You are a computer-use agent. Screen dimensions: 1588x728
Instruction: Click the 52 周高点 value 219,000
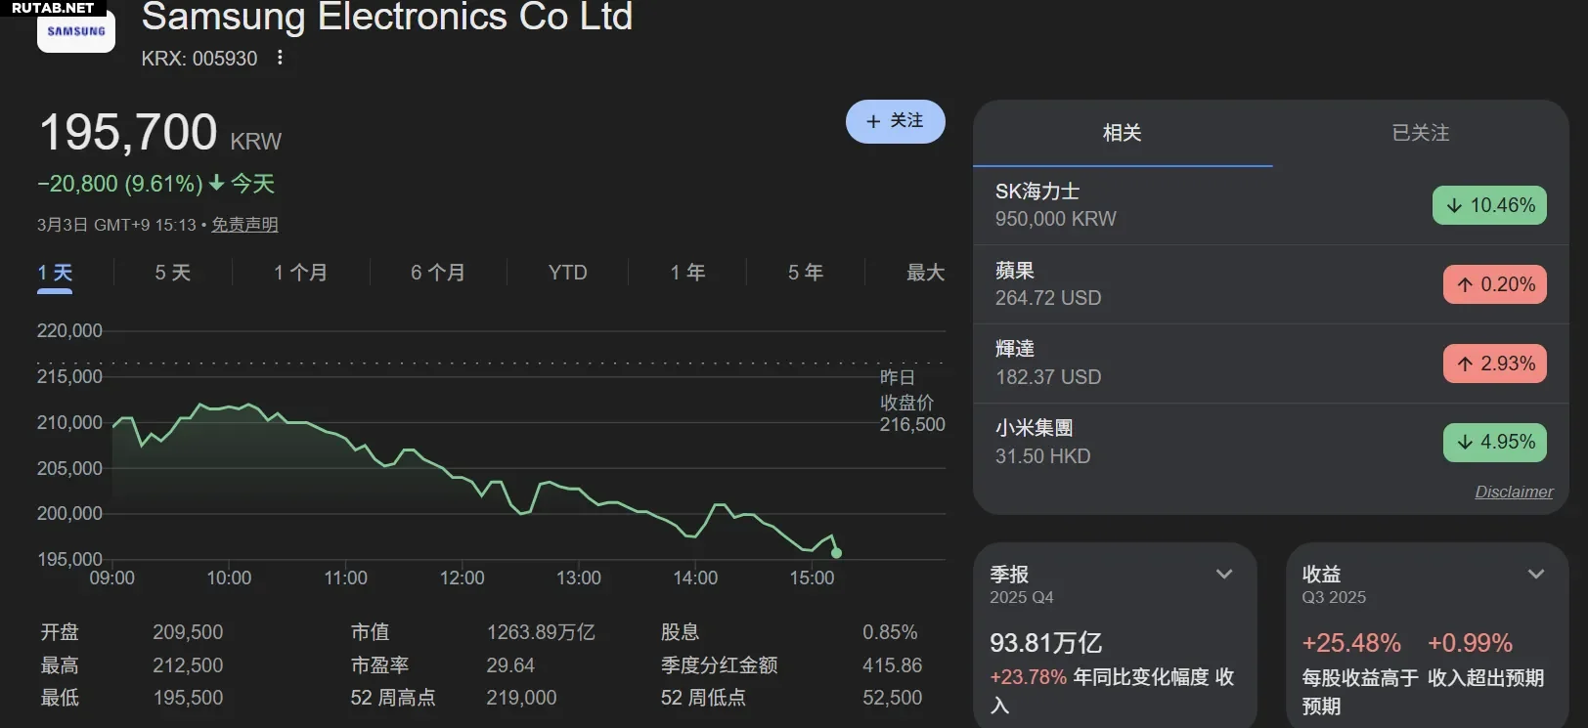pyautogui.click(x=521, y=698)
